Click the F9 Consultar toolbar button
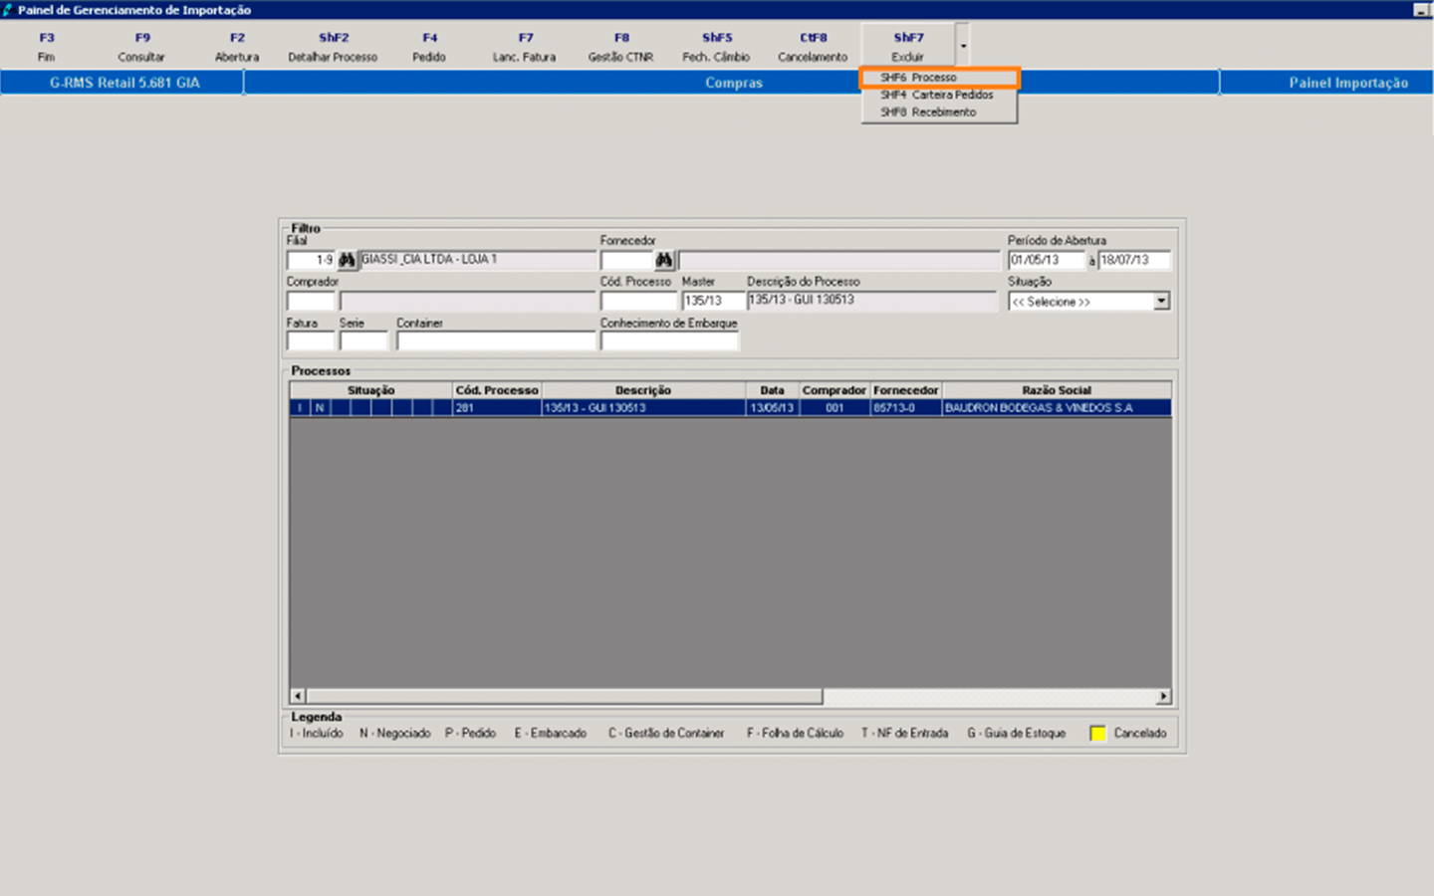Viewport: 1434px width, 896px height. click(x=141, y=47)
